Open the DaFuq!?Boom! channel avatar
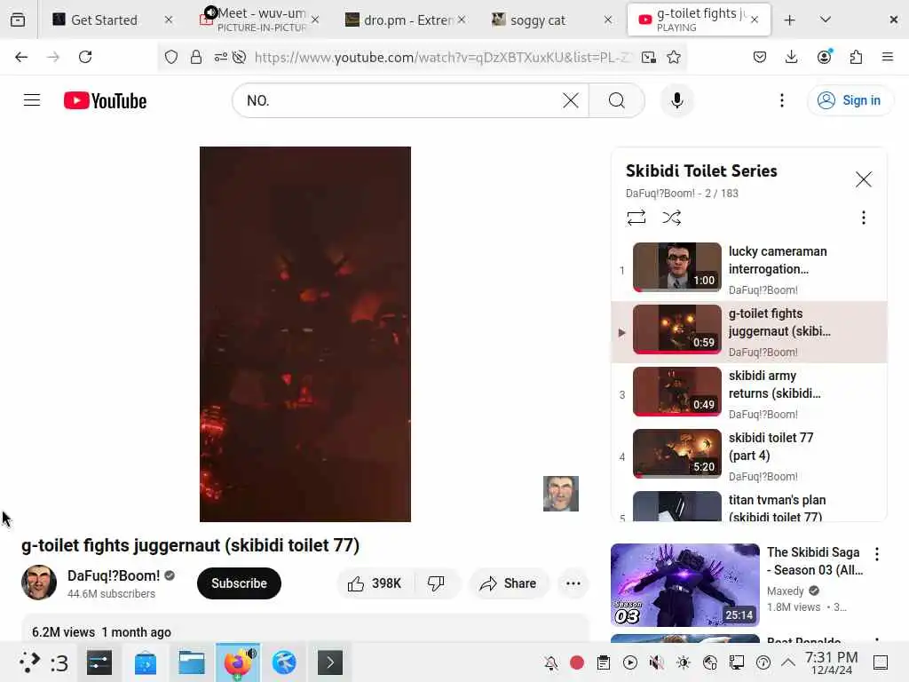This screenshot has height=682, width=909. 39,583
